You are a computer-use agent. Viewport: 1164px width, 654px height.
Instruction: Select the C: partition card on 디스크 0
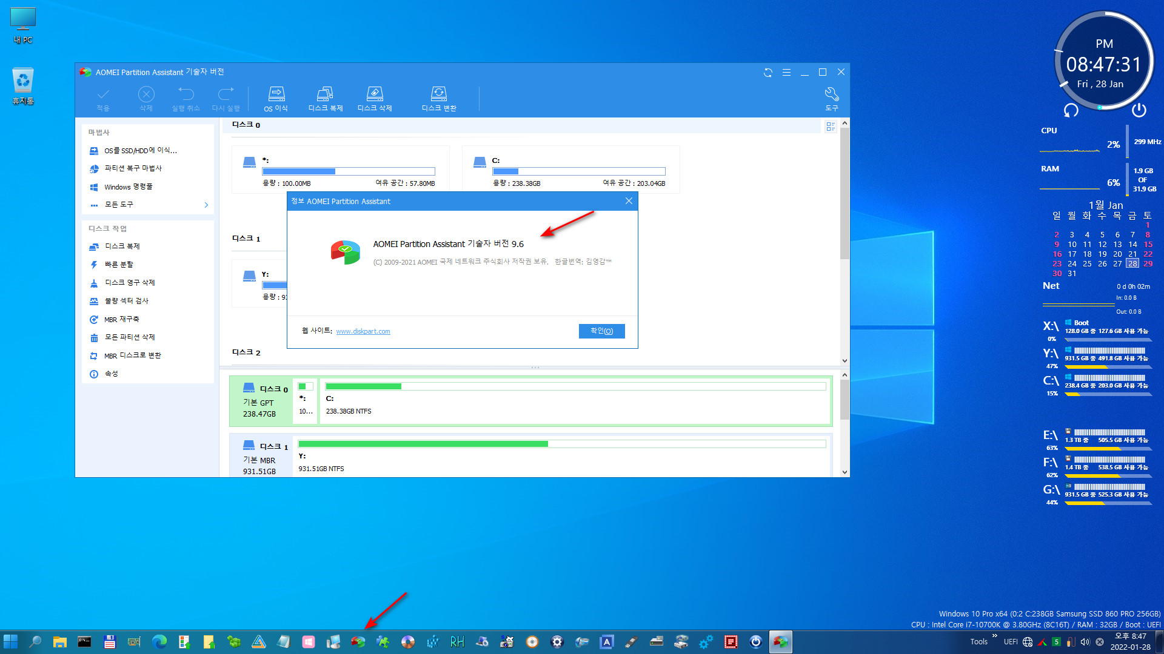pyautogui.click(x=570, y=170)
